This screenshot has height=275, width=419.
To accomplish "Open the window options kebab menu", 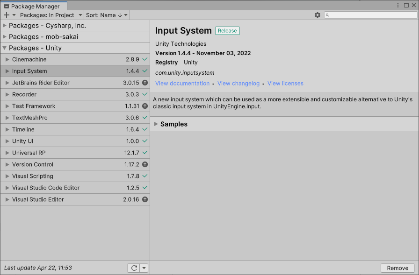I will (398, 5).
